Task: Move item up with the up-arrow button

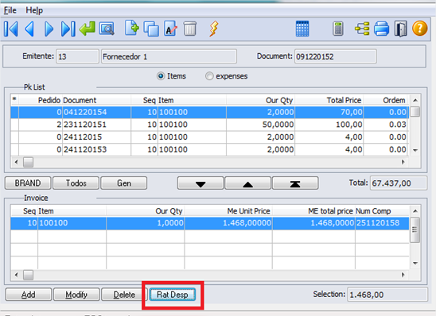Action: [x=247, y=183]
